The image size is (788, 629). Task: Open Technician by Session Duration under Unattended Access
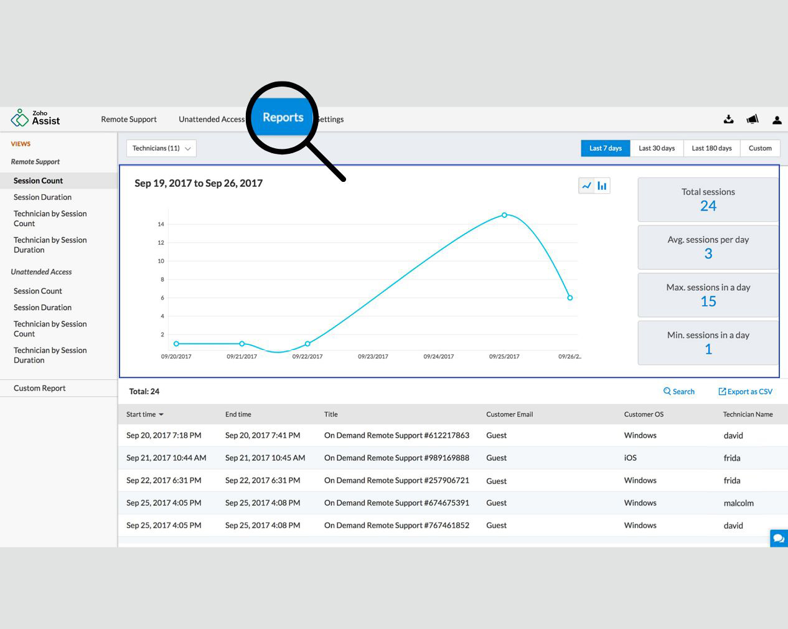tap(50, 355)
